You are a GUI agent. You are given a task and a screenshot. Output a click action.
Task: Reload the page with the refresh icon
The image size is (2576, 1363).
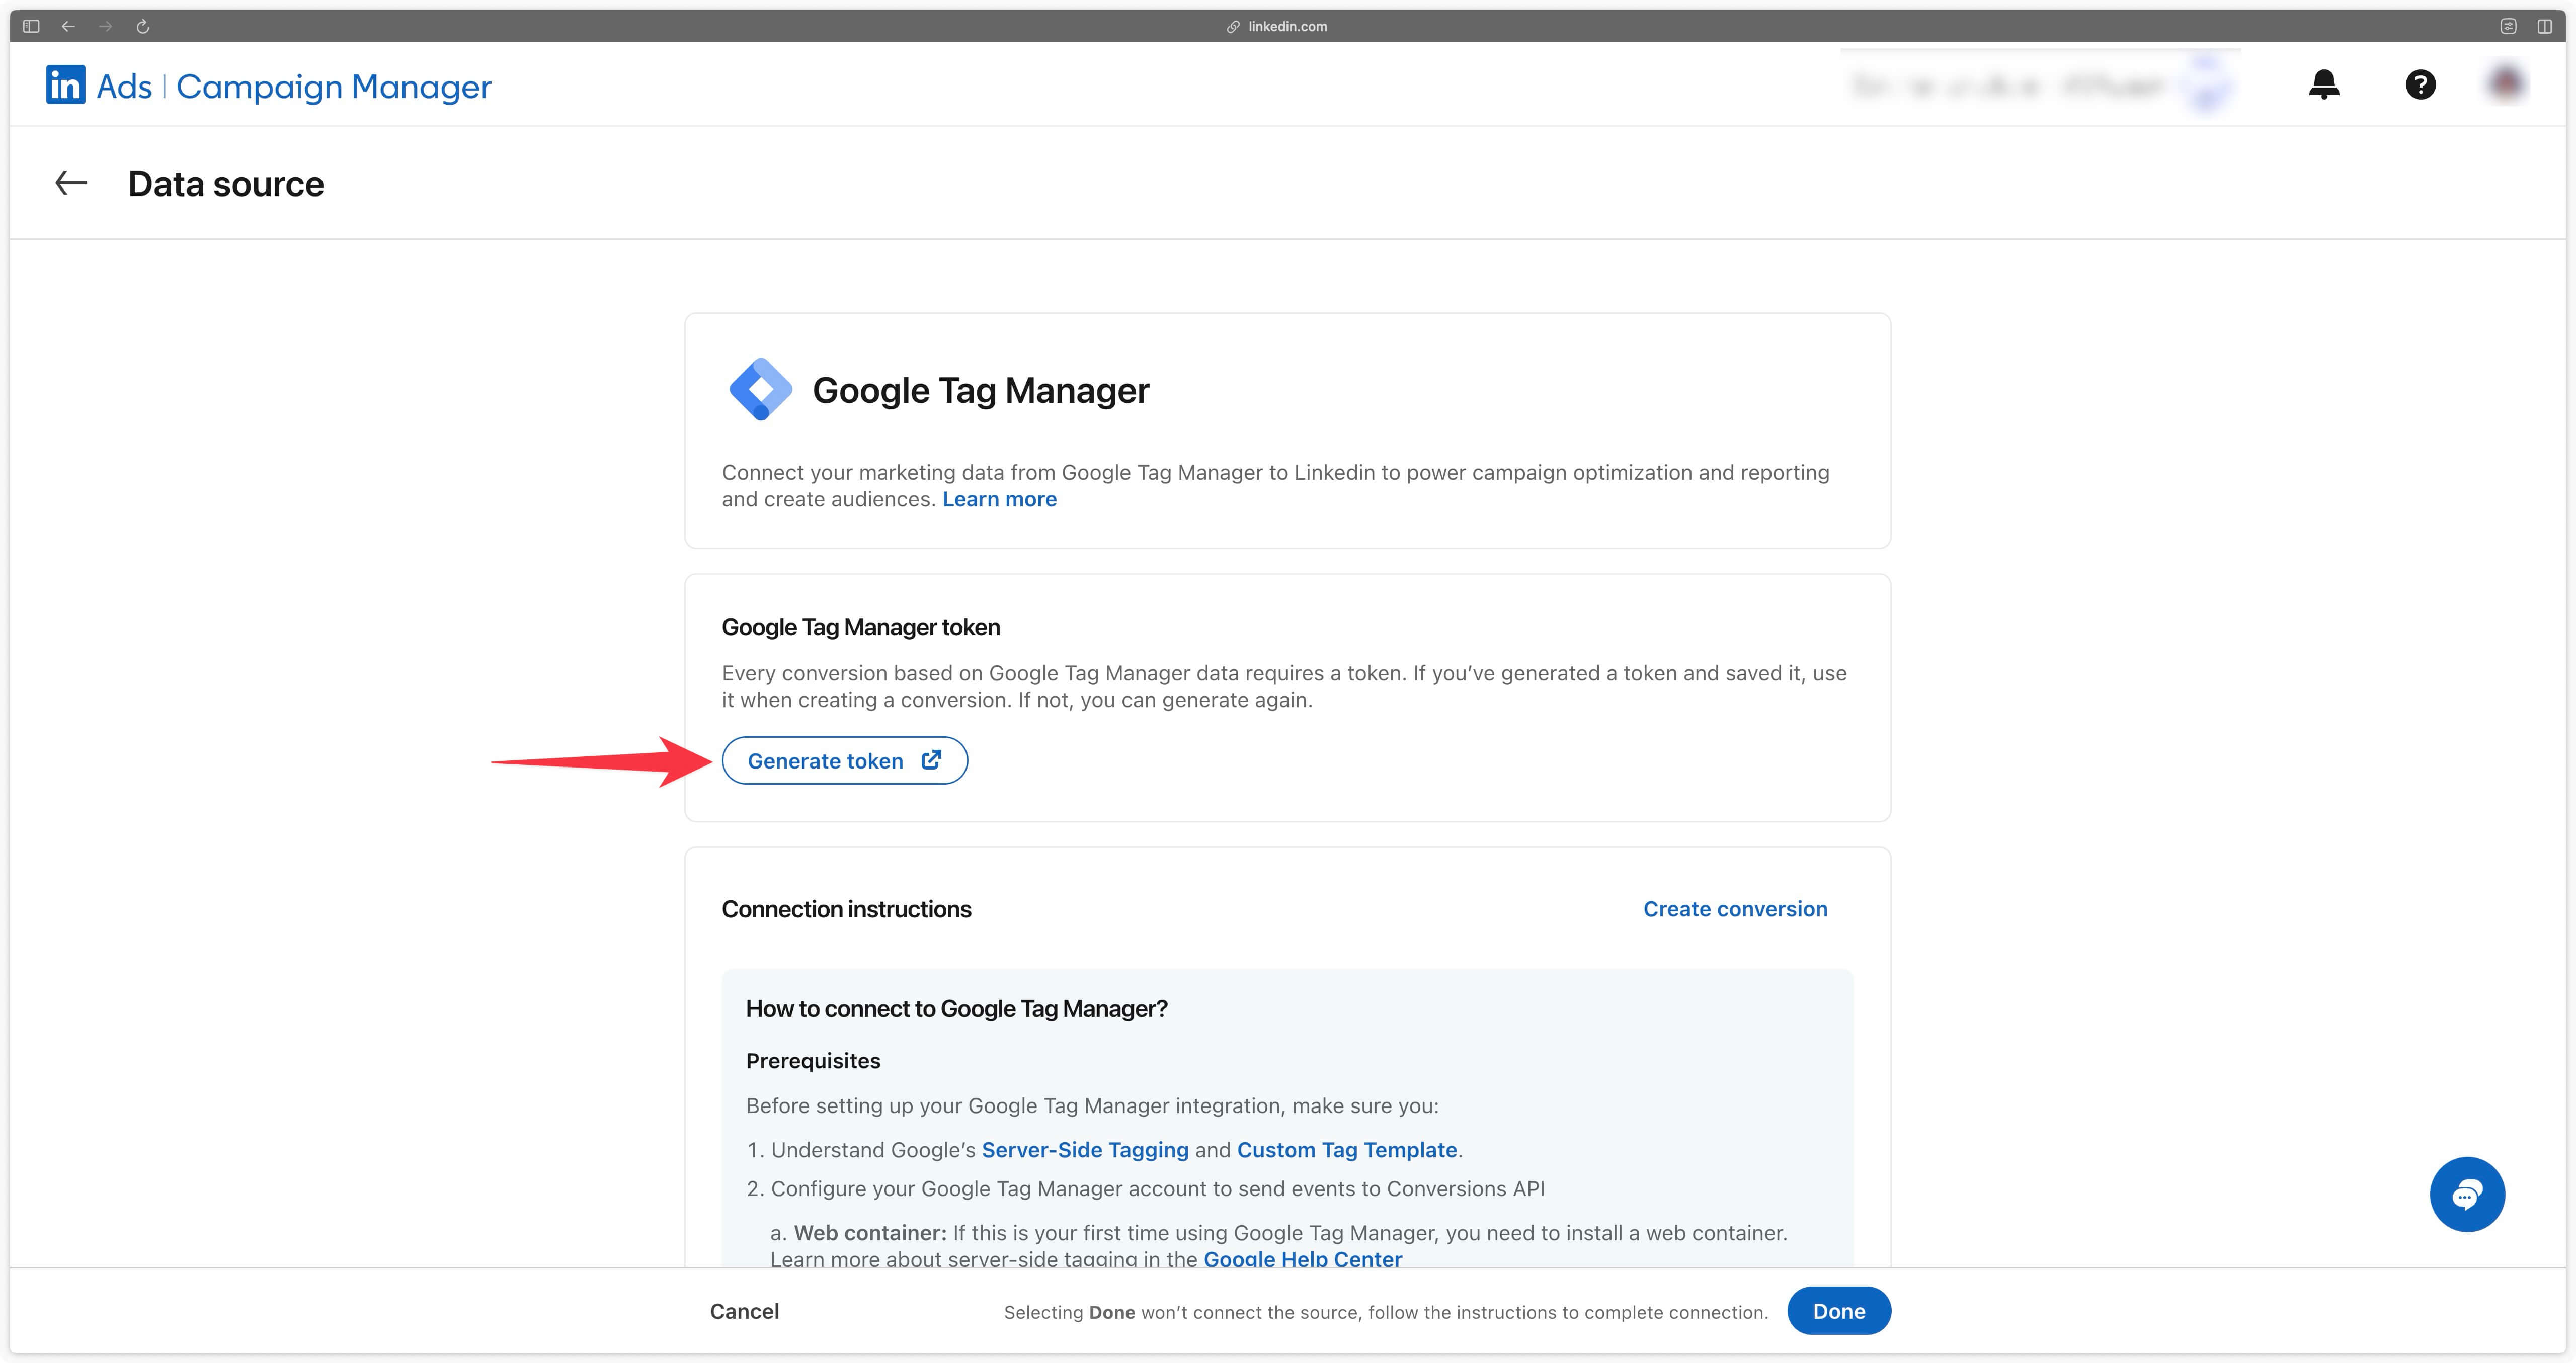coord(143,27)
